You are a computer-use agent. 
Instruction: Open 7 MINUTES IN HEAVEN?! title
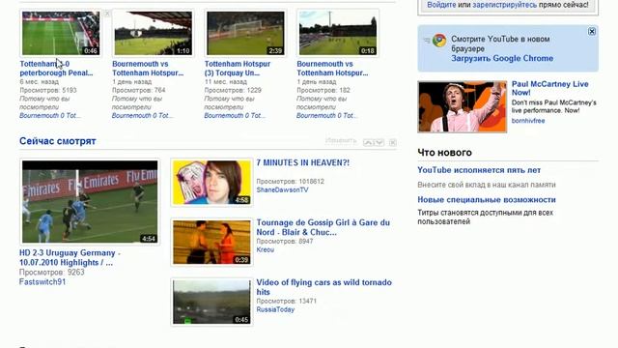pyautogui.click(x=302, y=162)
